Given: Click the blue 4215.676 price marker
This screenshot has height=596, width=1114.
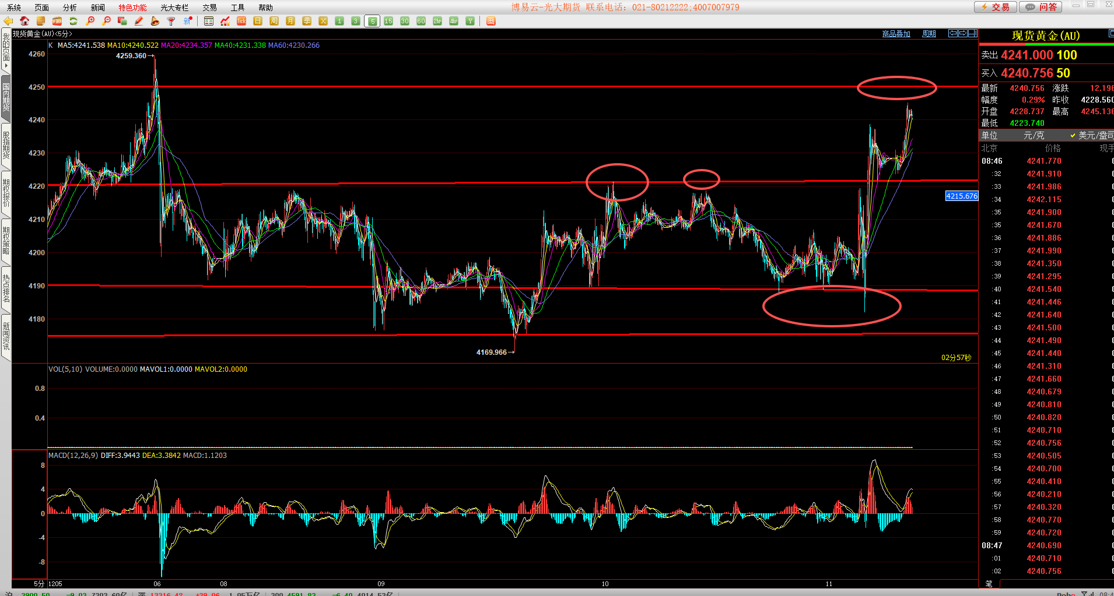Looking at the screenshot, I should [961, 196].
